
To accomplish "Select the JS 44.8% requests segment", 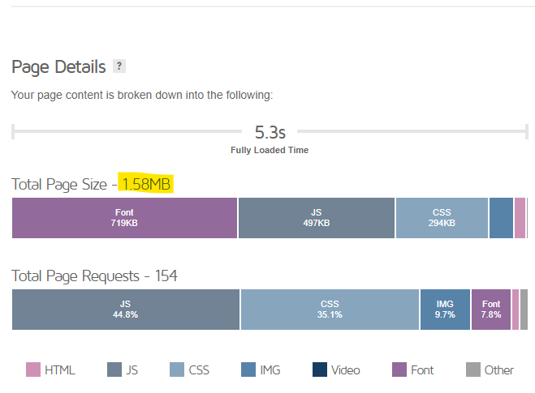I will 126,310.
